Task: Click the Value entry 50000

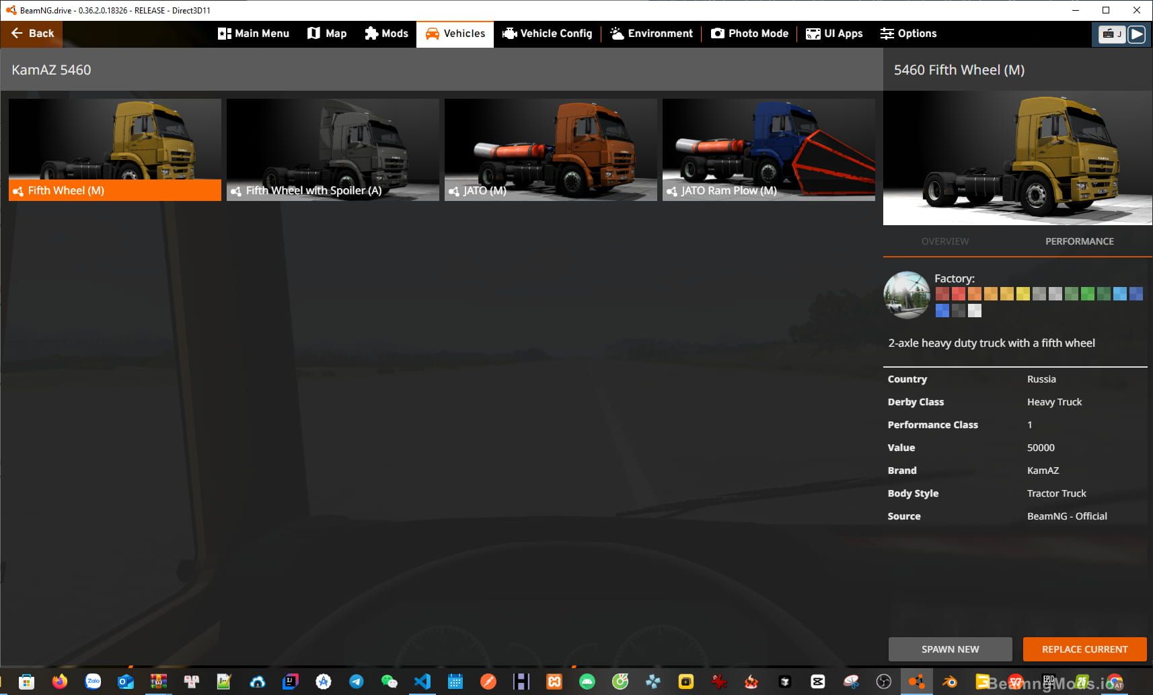Action: [1041, 448]
